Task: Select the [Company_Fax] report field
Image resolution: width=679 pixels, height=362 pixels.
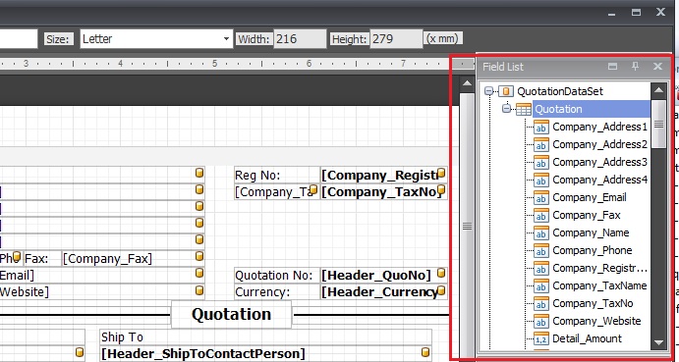Action: (x=134, y=259)
